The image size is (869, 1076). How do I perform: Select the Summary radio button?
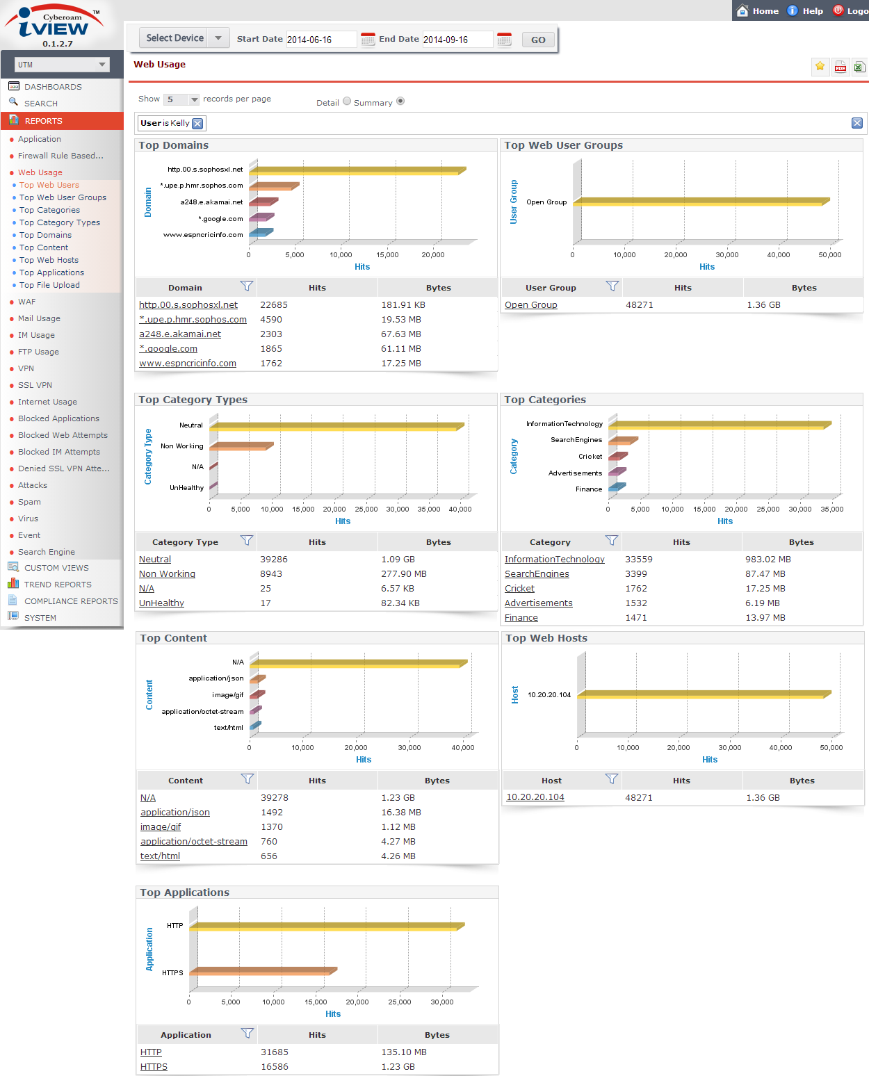tap(400, 101)
